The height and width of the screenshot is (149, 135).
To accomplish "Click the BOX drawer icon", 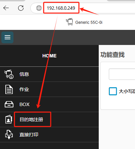I will point(9,104).
